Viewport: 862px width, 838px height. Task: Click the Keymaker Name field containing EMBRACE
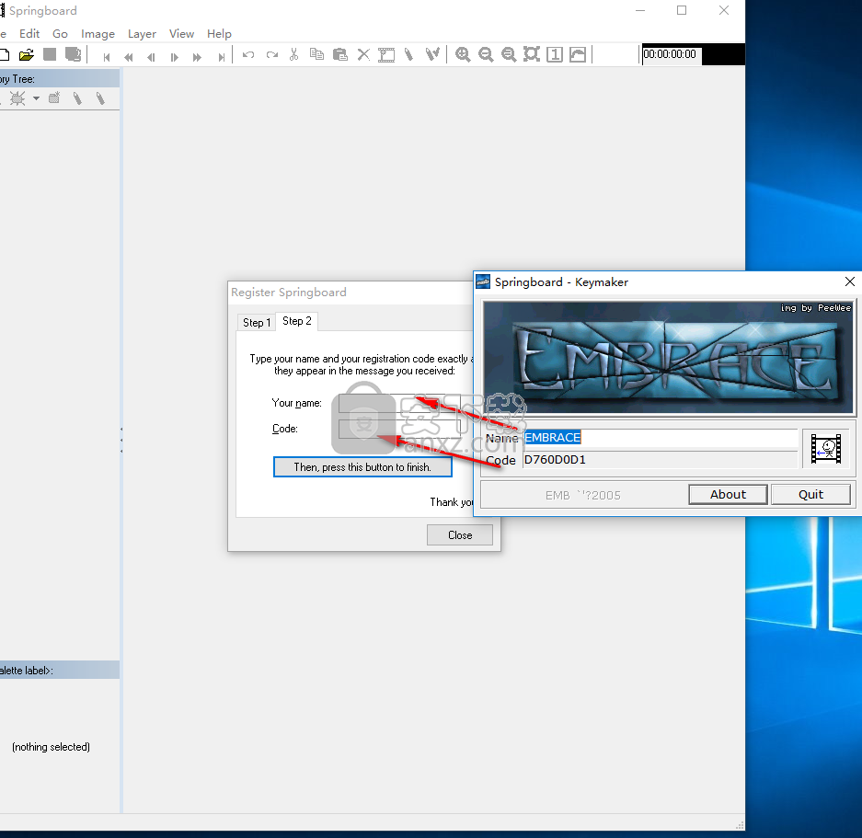point(660,438)
